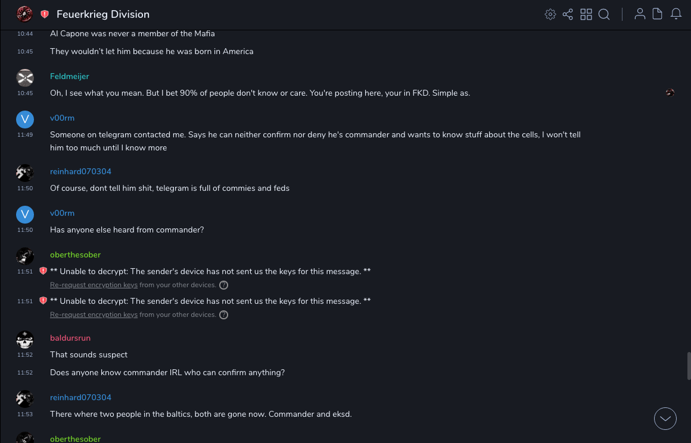Click the 11:49 timestamp on v00rm's message
Screen dimensions: 691x443
(x=25, y=135)
